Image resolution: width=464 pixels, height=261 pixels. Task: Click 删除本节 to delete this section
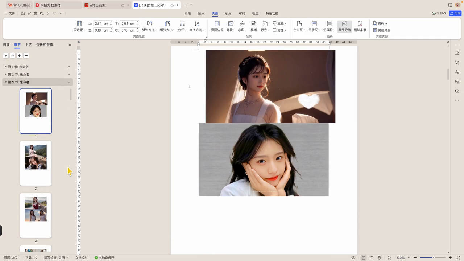[360, 26]
